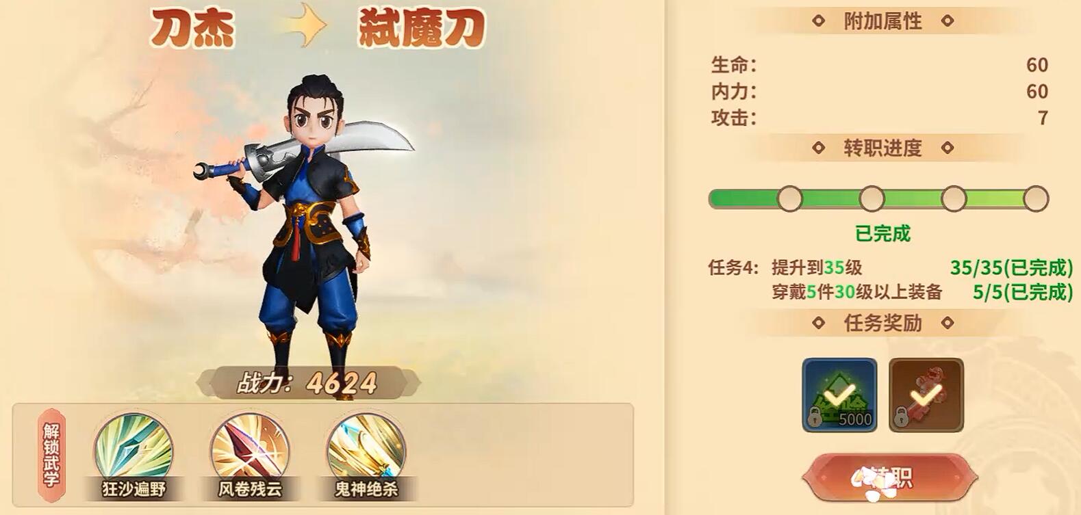Click the 转职进度 section header
Image resolution: width=1081 pixels, height=515 pixels.
[882, 148]
